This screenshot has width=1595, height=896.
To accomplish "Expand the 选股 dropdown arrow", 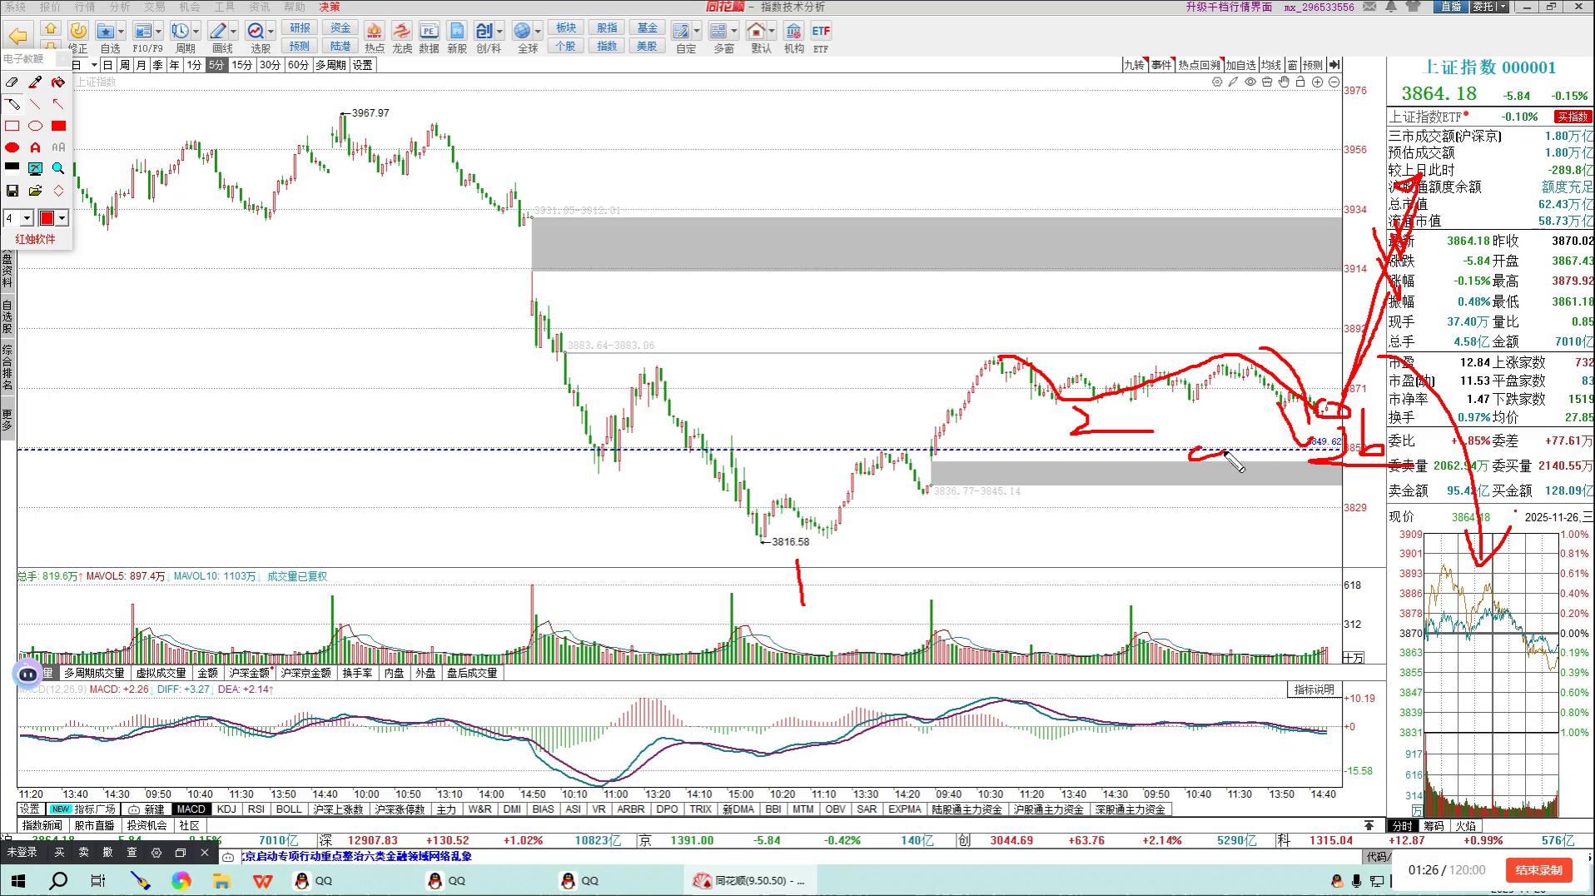I will pyautogui.click(x=271, y=32).
